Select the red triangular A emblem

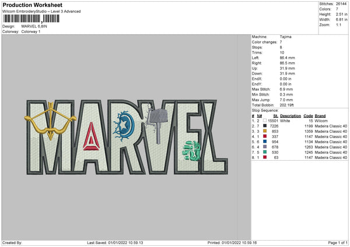tap(91, 136)
